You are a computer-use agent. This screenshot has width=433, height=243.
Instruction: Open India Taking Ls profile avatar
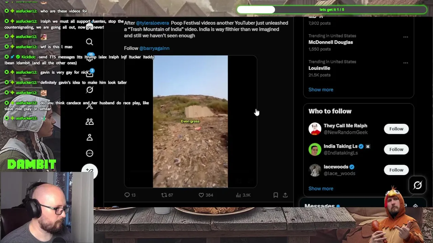click(315, 150)
